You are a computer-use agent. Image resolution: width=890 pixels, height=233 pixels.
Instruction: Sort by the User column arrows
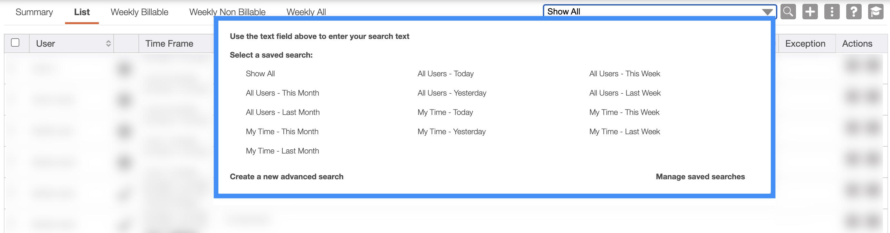(x=108, y=43)
